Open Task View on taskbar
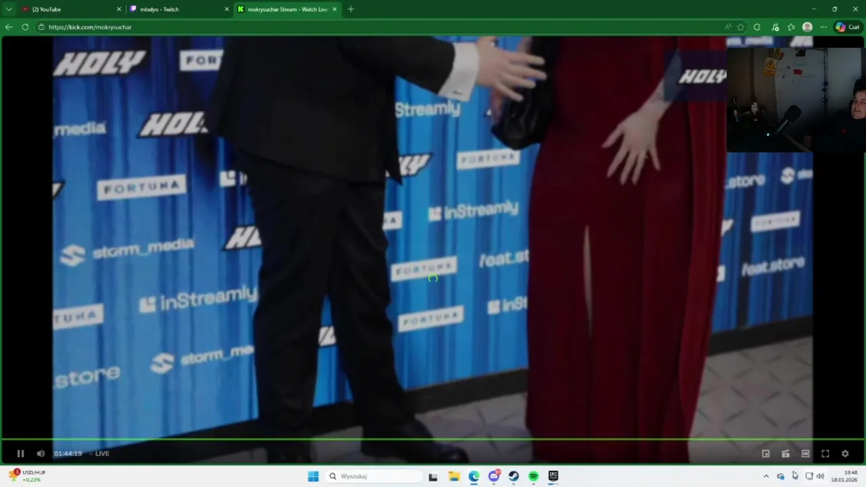 [x=433, y=476]
